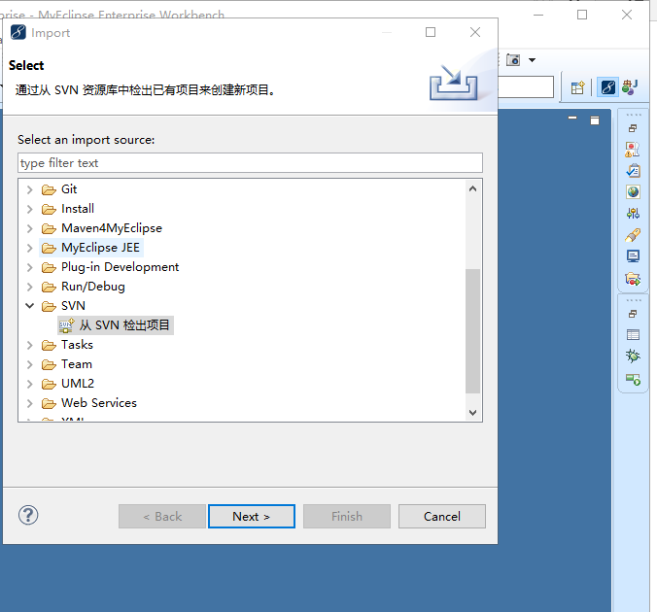The width and height of the screenshot is (657, 612).
Task: Expand the Run/Debug folder
Action: click(29, 287)
